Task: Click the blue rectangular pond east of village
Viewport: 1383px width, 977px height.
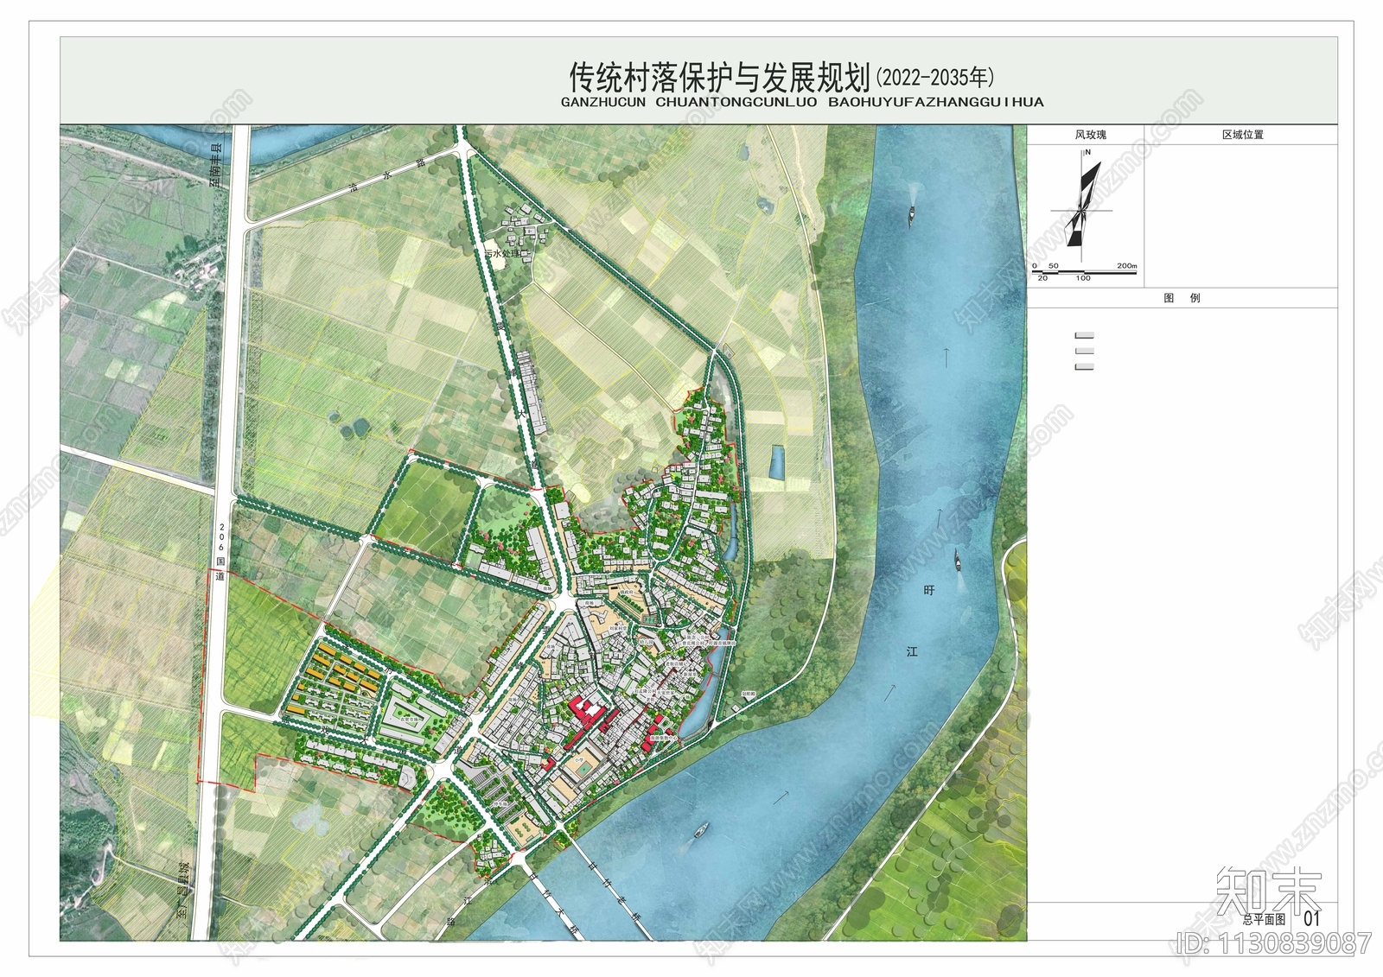Action: pos(777,463)
